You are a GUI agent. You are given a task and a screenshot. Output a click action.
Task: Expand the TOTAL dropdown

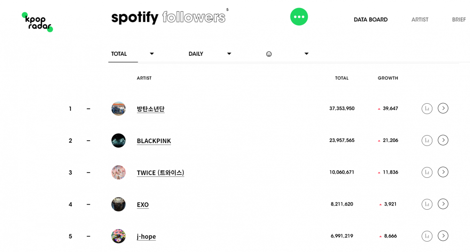click(133, 54)
